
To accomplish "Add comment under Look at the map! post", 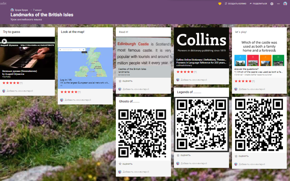I will point(78,100).
